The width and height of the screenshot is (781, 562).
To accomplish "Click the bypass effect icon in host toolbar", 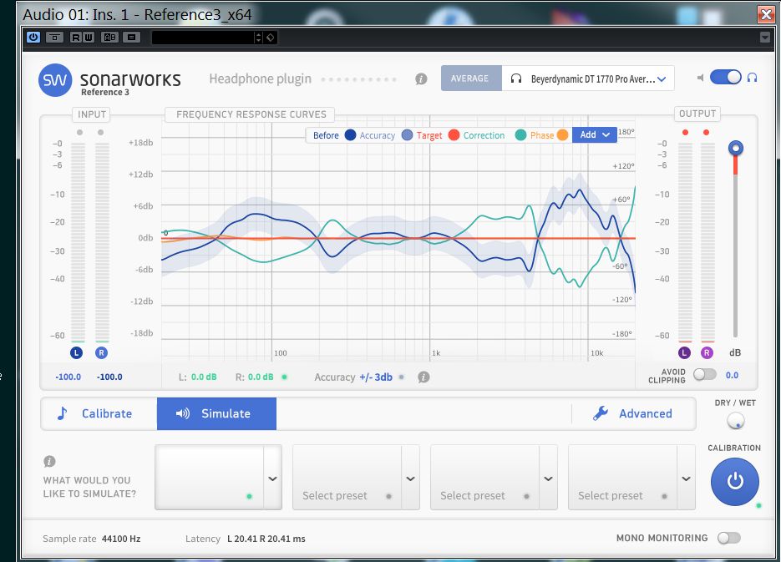I will click(54, 38).
